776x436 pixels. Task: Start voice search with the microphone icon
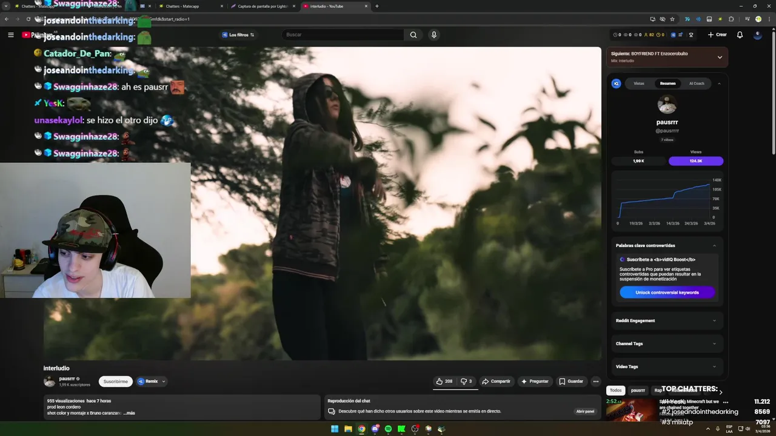point(433,35)
